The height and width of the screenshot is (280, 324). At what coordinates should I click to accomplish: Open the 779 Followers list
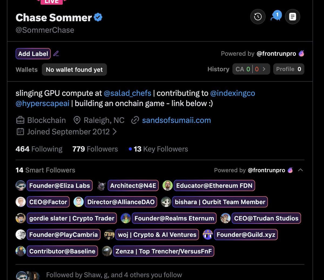point(95,149)
